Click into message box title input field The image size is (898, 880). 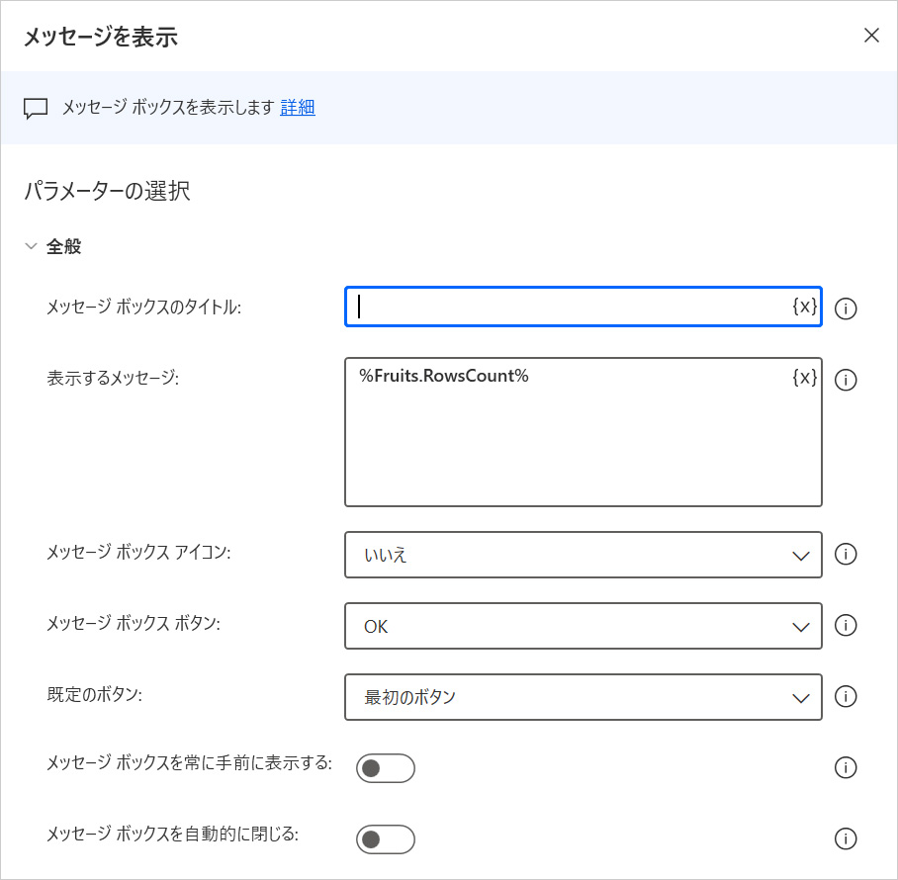[564, 307]
